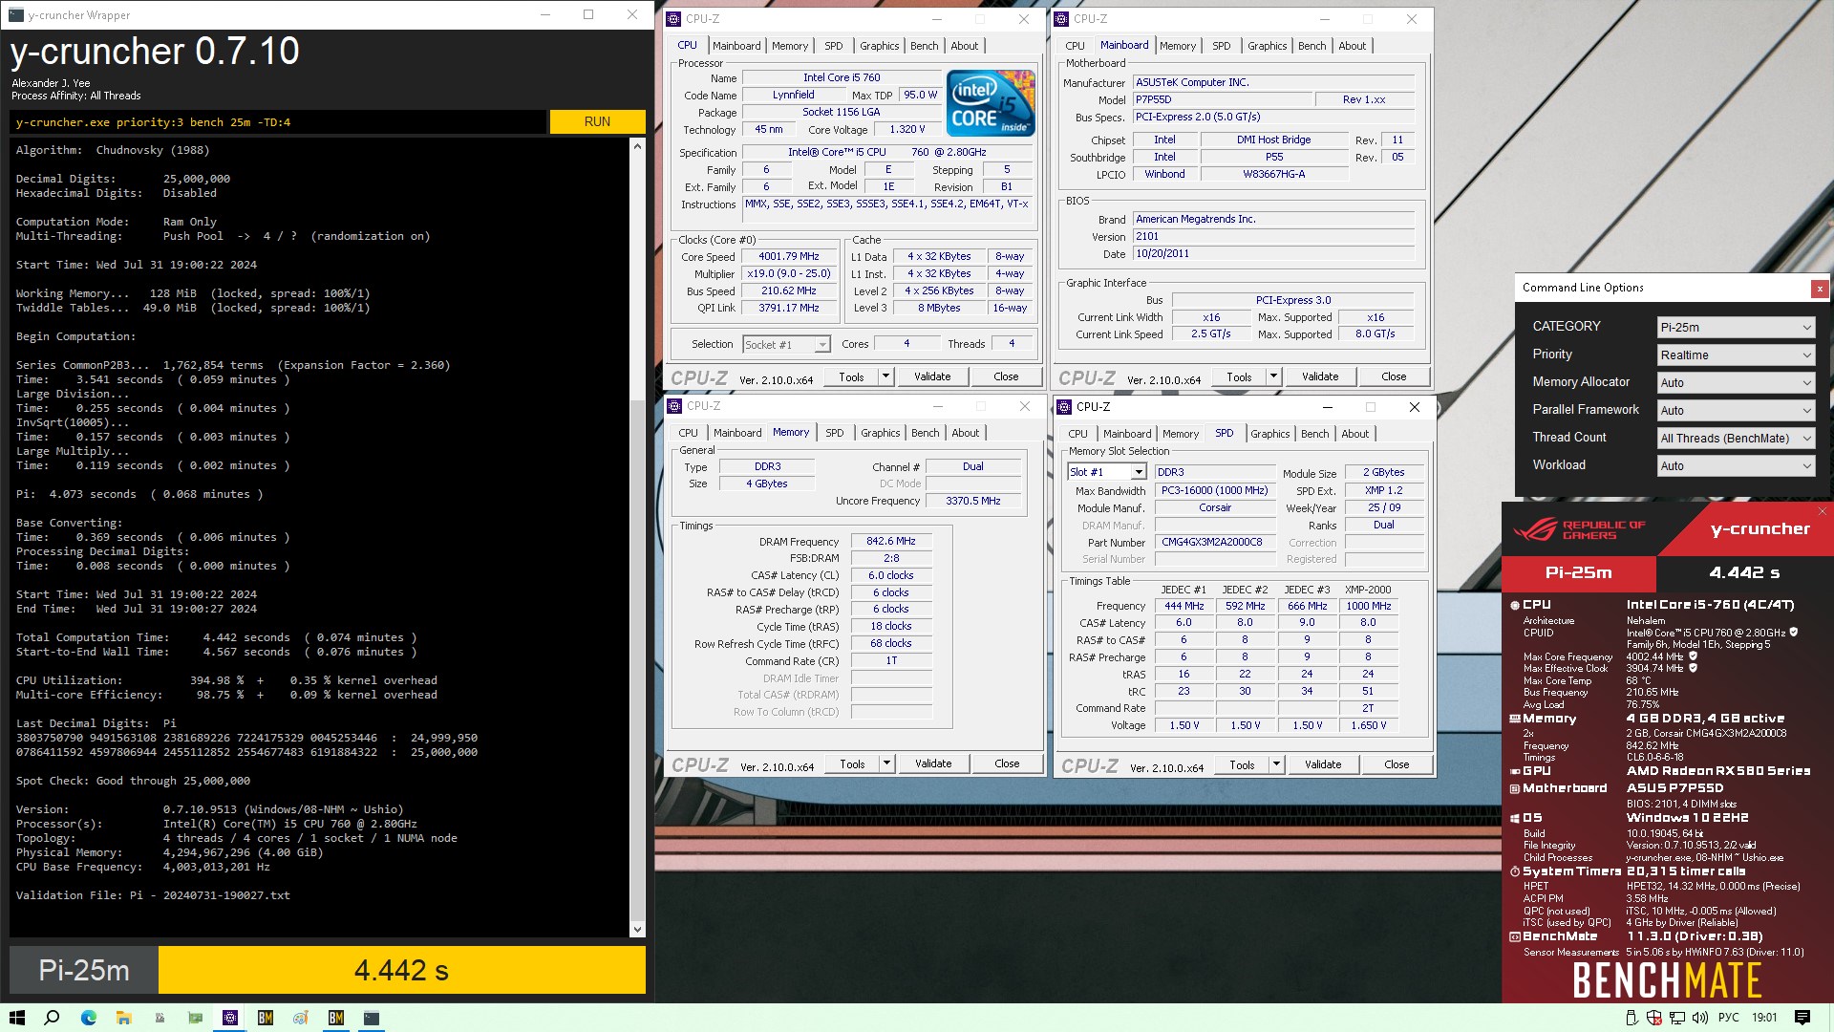Open the Memory Allocator dropdown
This screenshot has width=1834, height=1032.
(x=1736, y=382)
